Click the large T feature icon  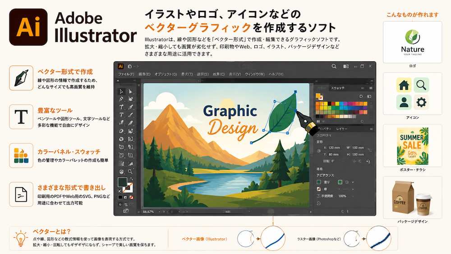pyautogui.click(x=21, y=116)
